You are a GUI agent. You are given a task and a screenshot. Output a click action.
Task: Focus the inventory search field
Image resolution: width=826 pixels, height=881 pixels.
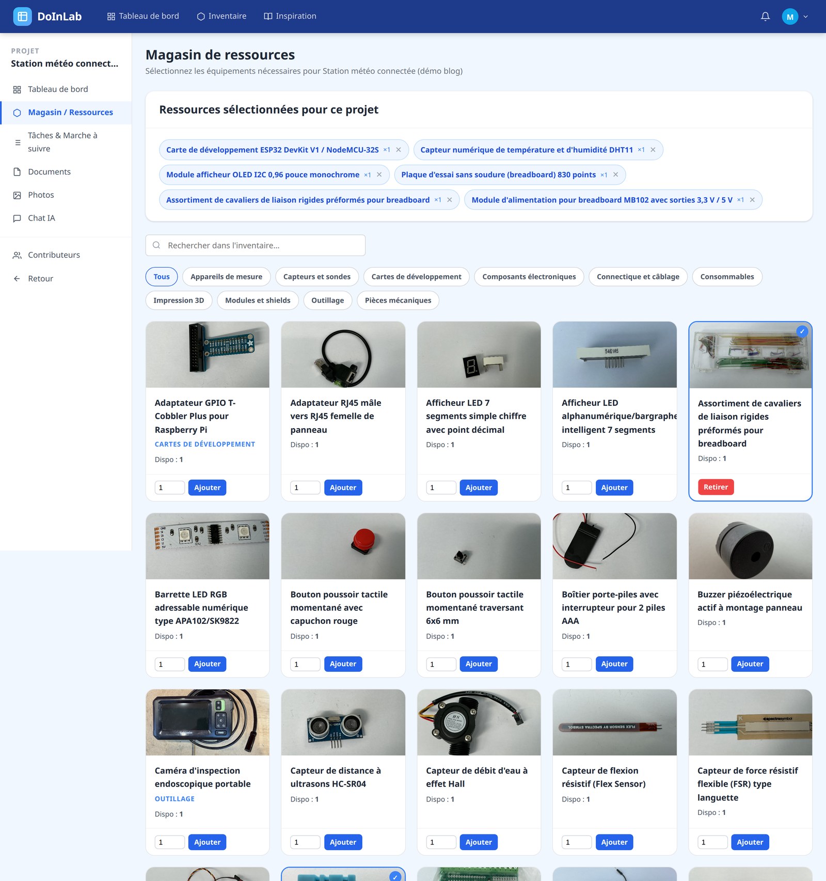tap(256, 245)
